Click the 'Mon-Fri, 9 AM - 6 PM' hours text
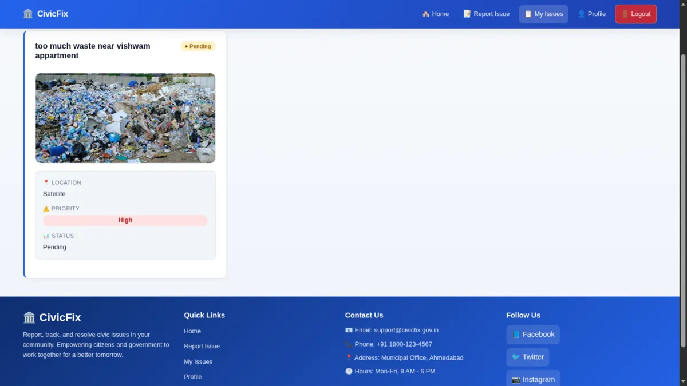Viewport: 687px width, 386px height. point(405,371)
